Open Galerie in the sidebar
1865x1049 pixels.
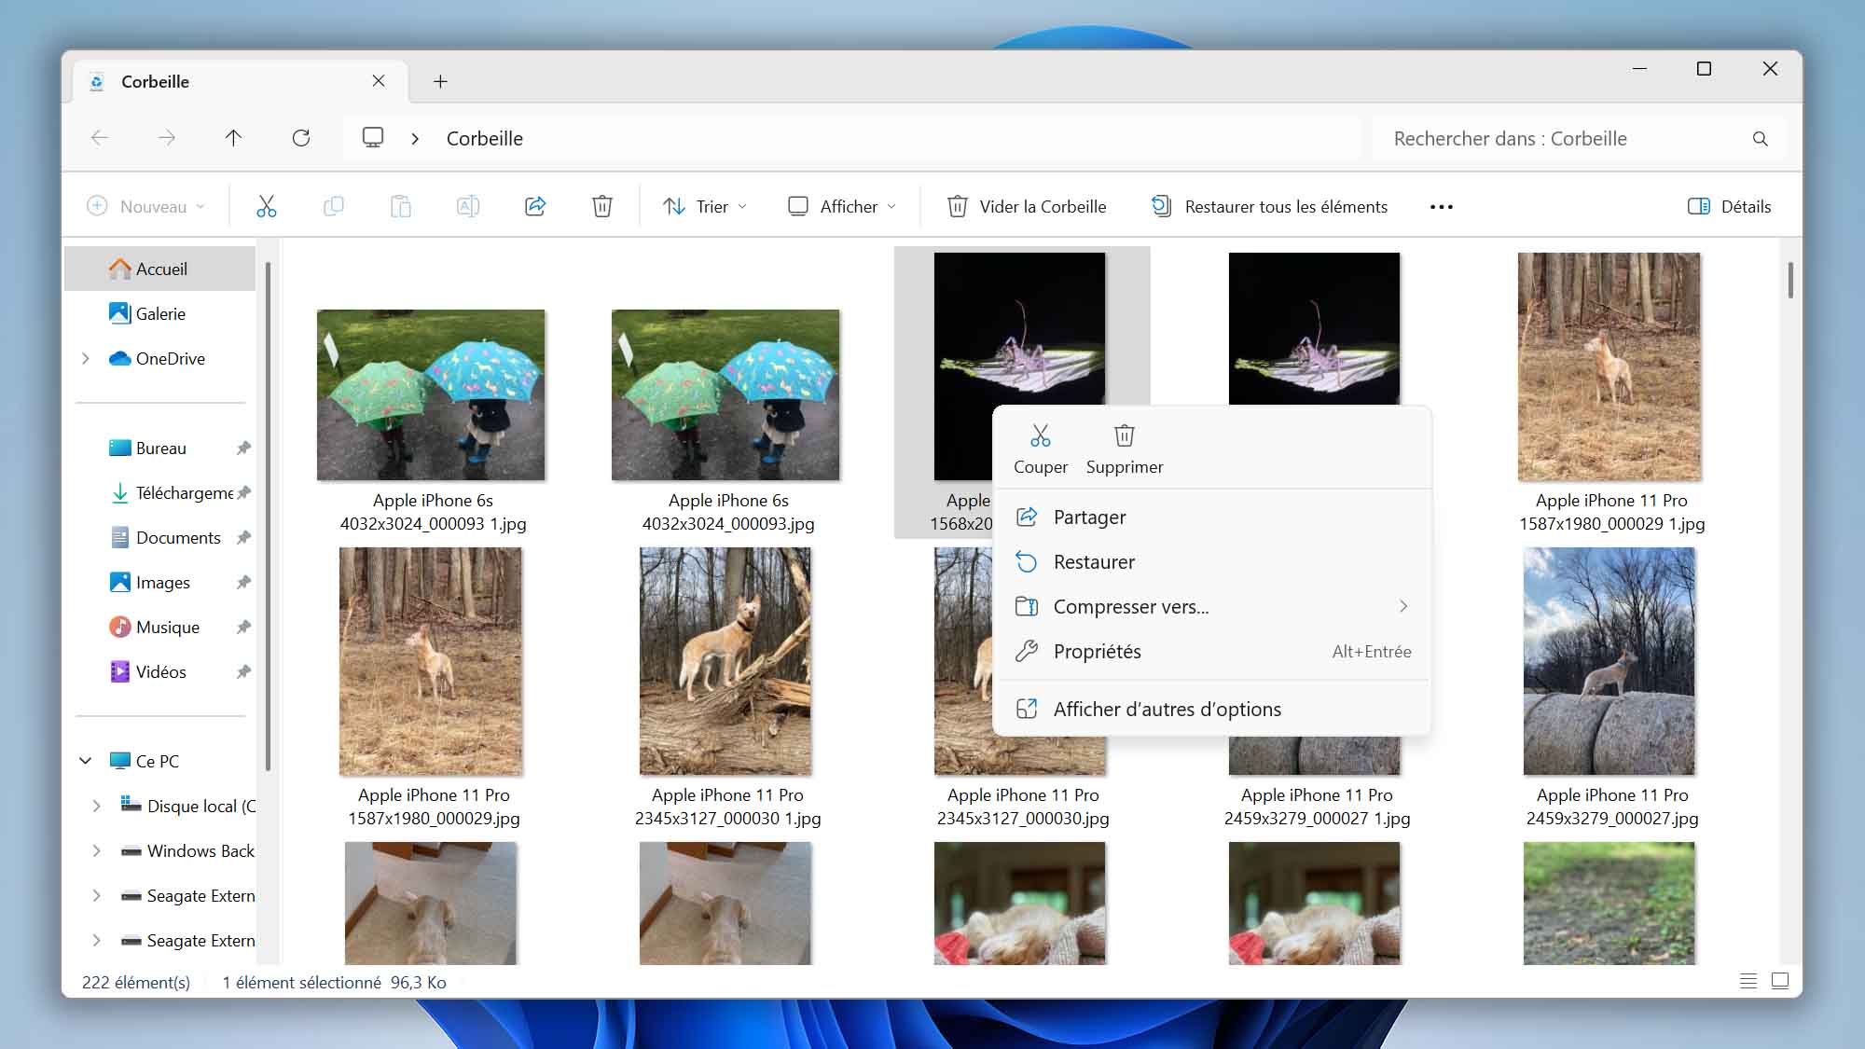point(160,313)
